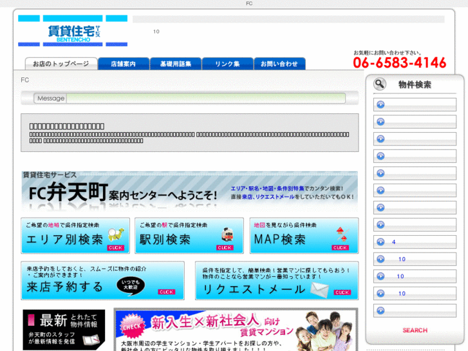Click the 'FC' text above Message bar
468x351 pixels.
pyautogui.click(x=24, y=80)
